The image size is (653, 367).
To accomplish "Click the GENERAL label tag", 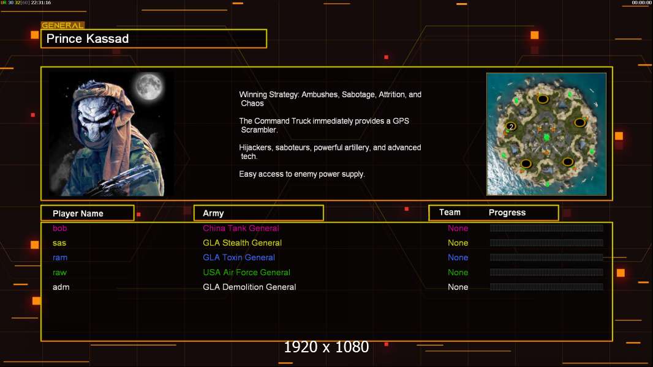I will pos(62,25).
